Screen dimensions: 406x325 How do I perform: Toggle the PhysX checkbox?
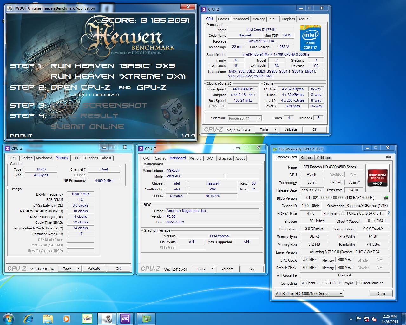click(341, 283)
